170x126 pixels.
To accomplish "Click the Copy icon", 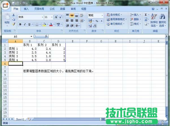I will (14, 19).
